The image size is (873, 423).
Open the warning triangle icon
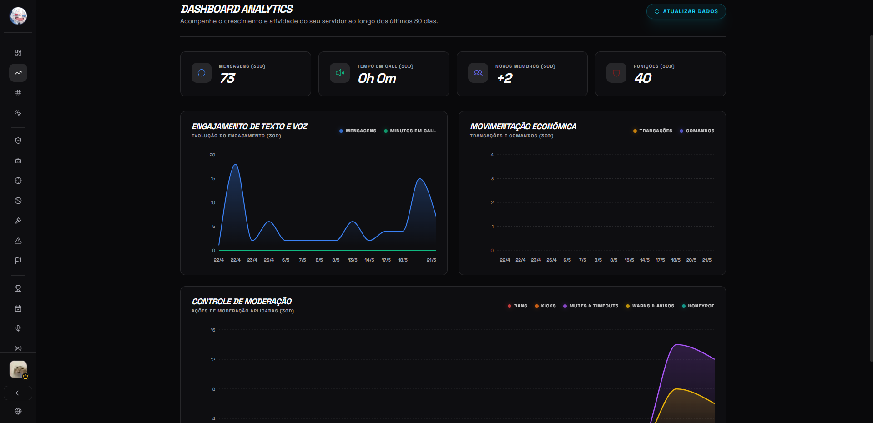(x=18, y=241)
